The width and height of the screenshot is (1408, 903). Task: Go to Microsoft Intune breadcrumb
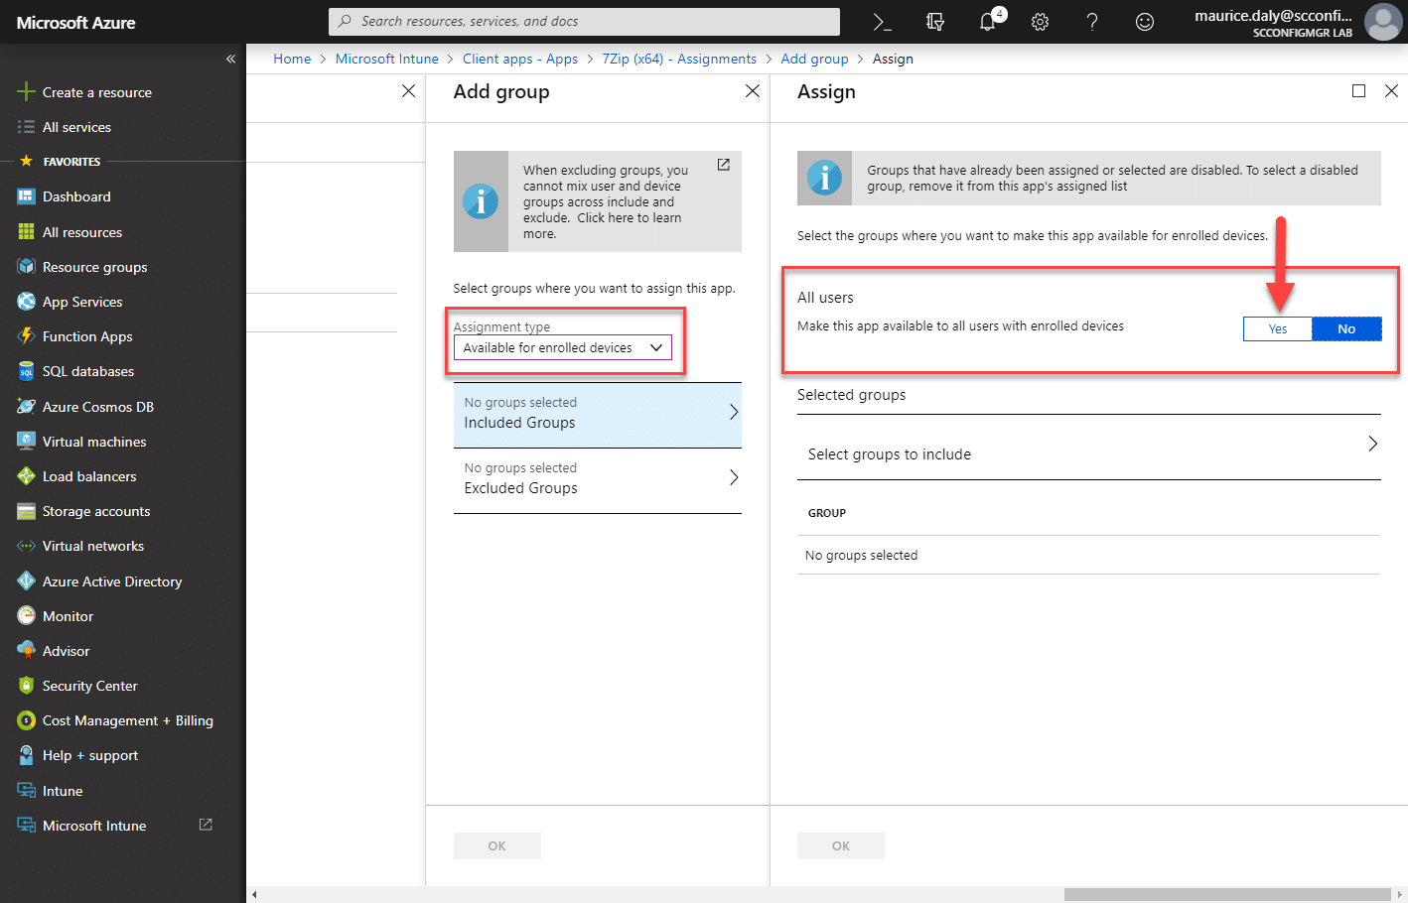click(387, 59)
